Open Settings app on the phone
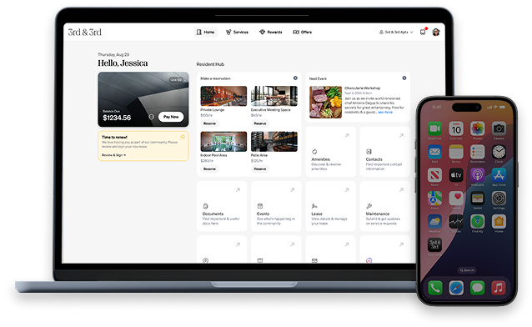 pyautogui.click(x=499, y=199)
